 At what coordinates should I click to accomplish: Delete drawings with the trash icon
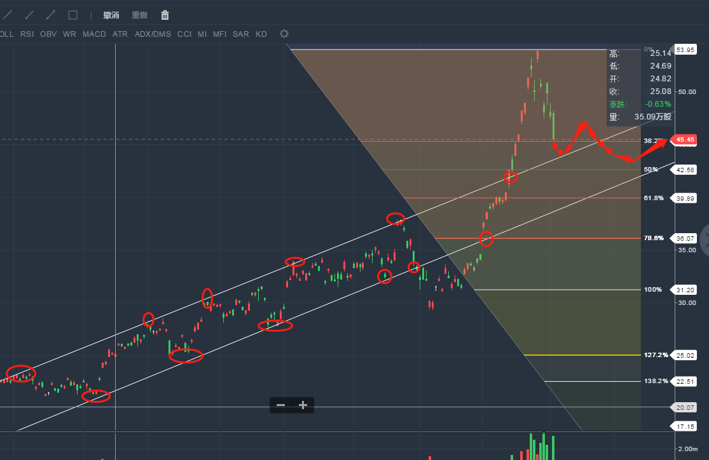click(165, 15)
